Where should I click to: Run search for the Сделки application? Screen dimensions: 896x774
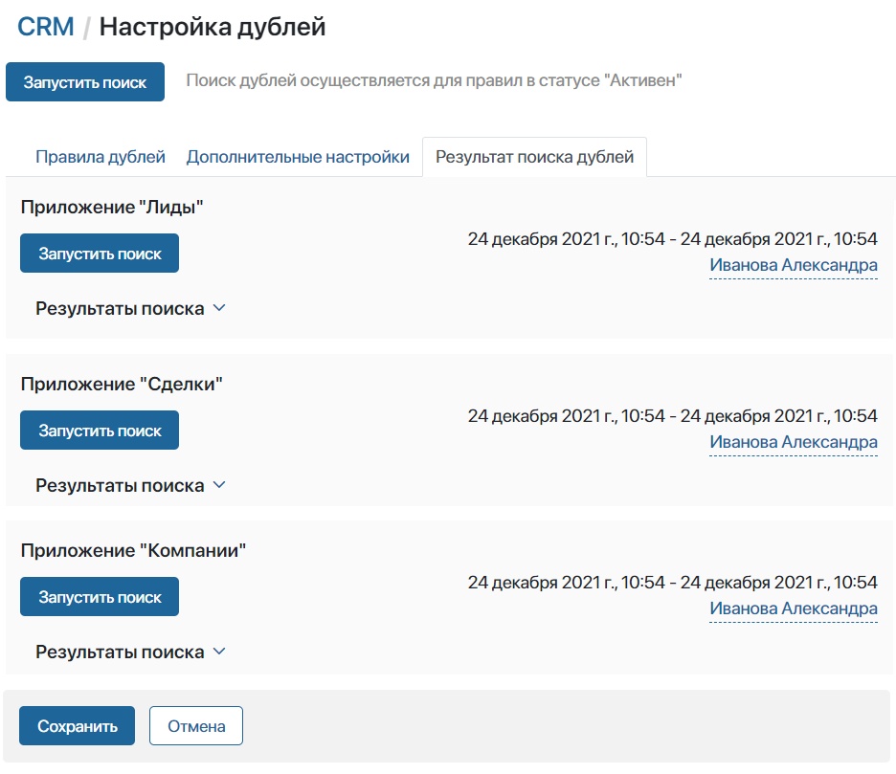[x=100, y=431]
